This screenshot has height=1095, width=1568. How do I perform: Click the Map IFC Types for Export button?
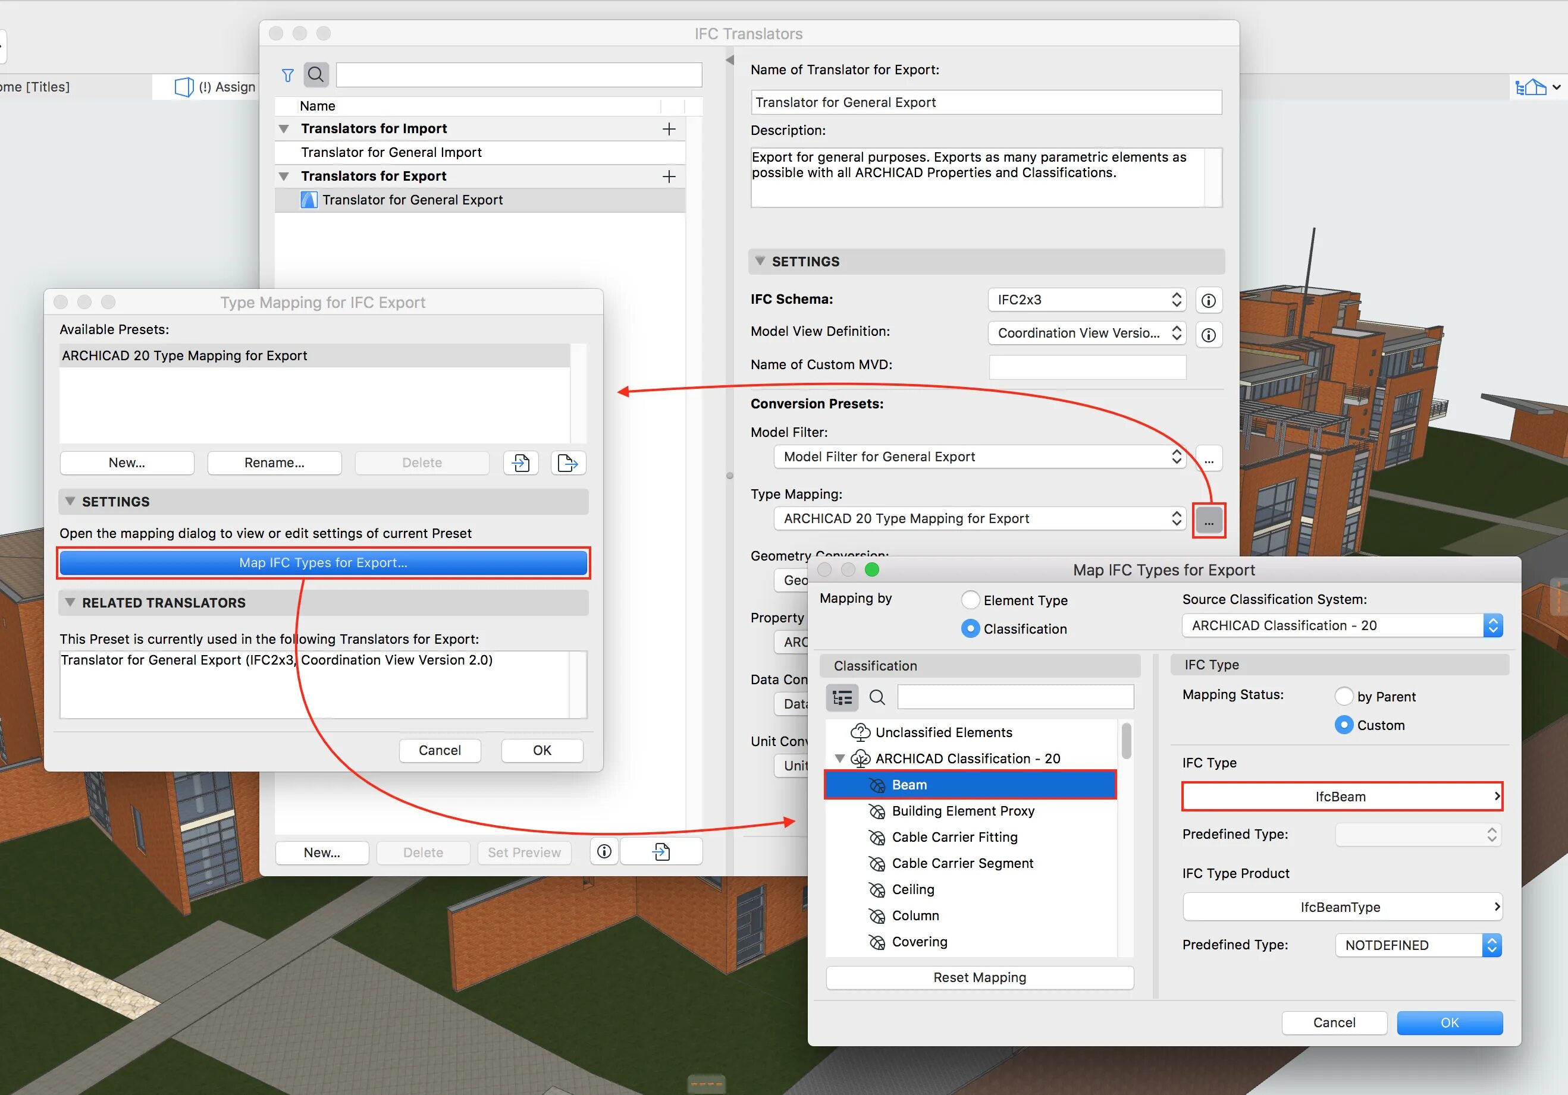tap(323, 562)
